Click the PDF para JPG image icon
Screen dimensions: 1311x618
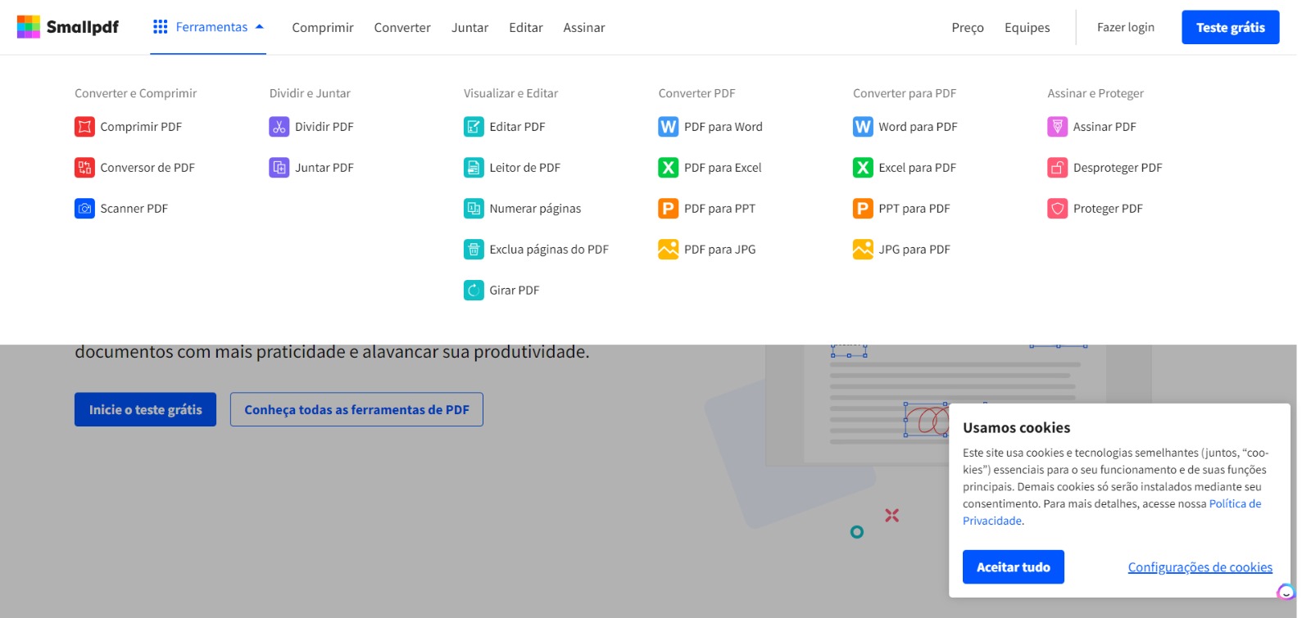(x=669, y=250)
